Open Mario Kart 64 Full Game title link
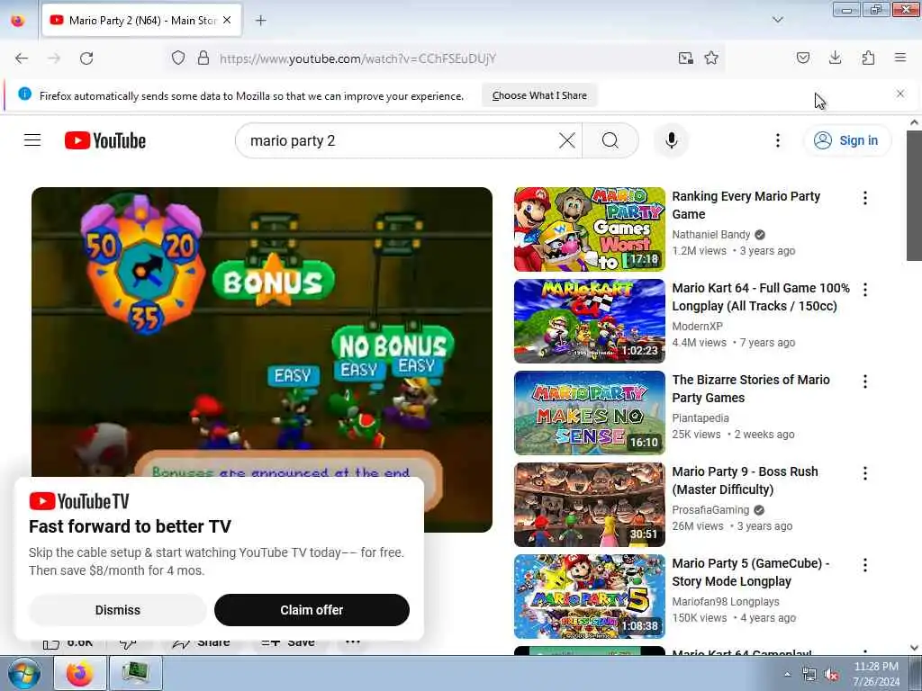The width and height of the screenshot is (922, 691). click(x=761, y=297)
